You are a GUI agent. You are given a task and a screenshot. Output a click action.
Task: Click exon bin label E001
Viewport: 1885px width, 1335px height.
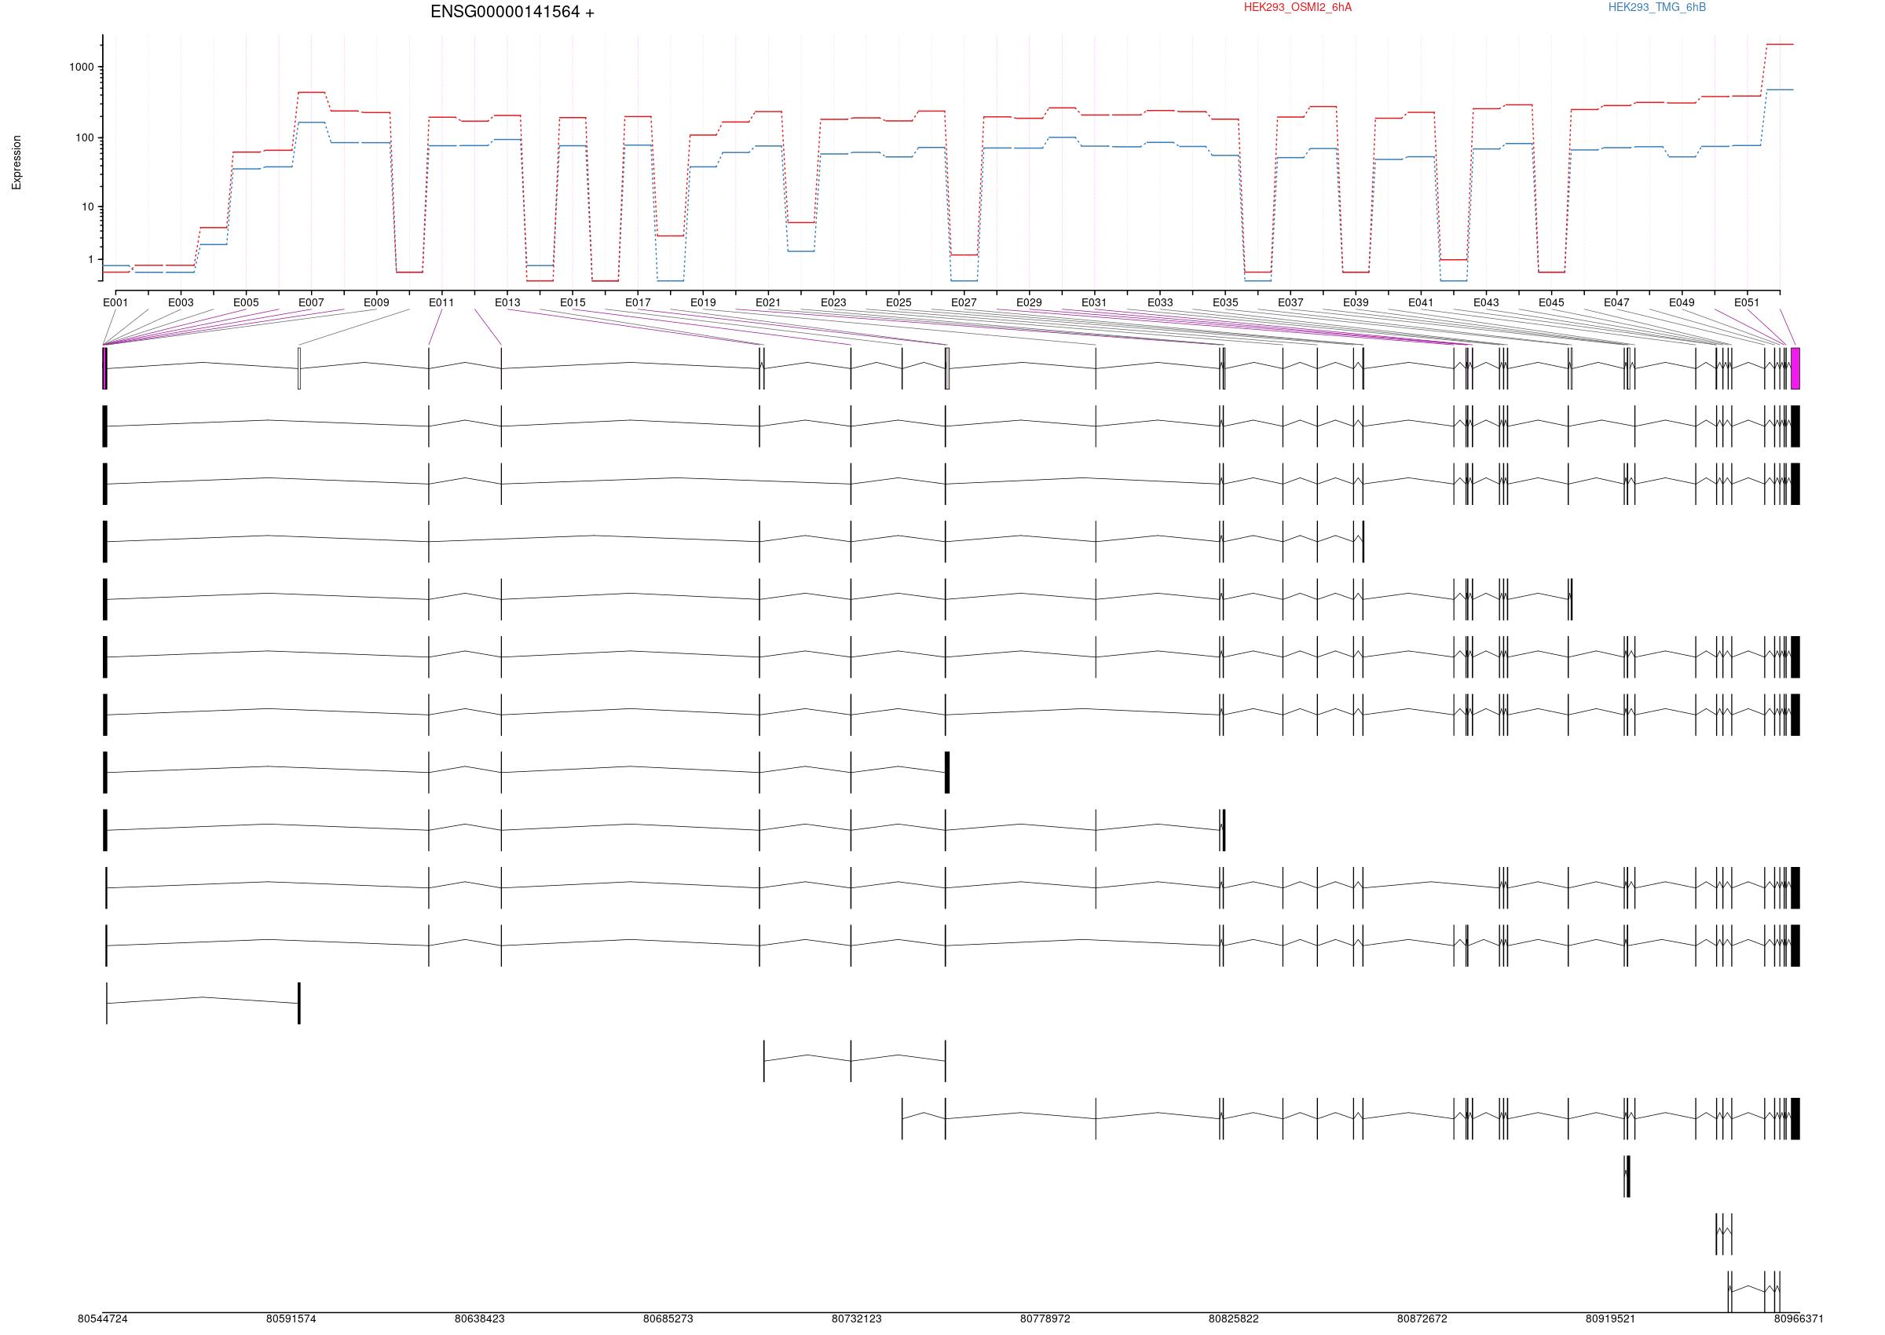point(116,302)
